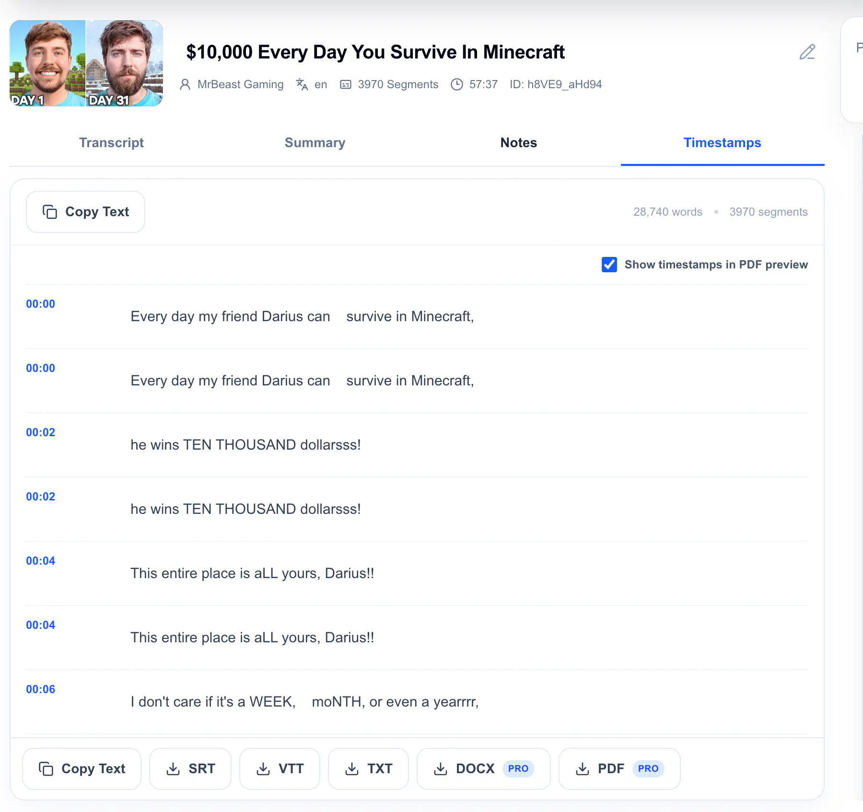Image resolution: width=863 pixels, height=812 pixels.
Task: Click the author person icon
Action: click(185, 84)
